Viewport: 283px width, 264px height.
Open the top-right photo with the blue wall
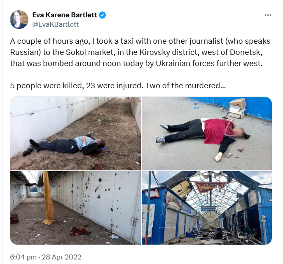tap(207, 134)
